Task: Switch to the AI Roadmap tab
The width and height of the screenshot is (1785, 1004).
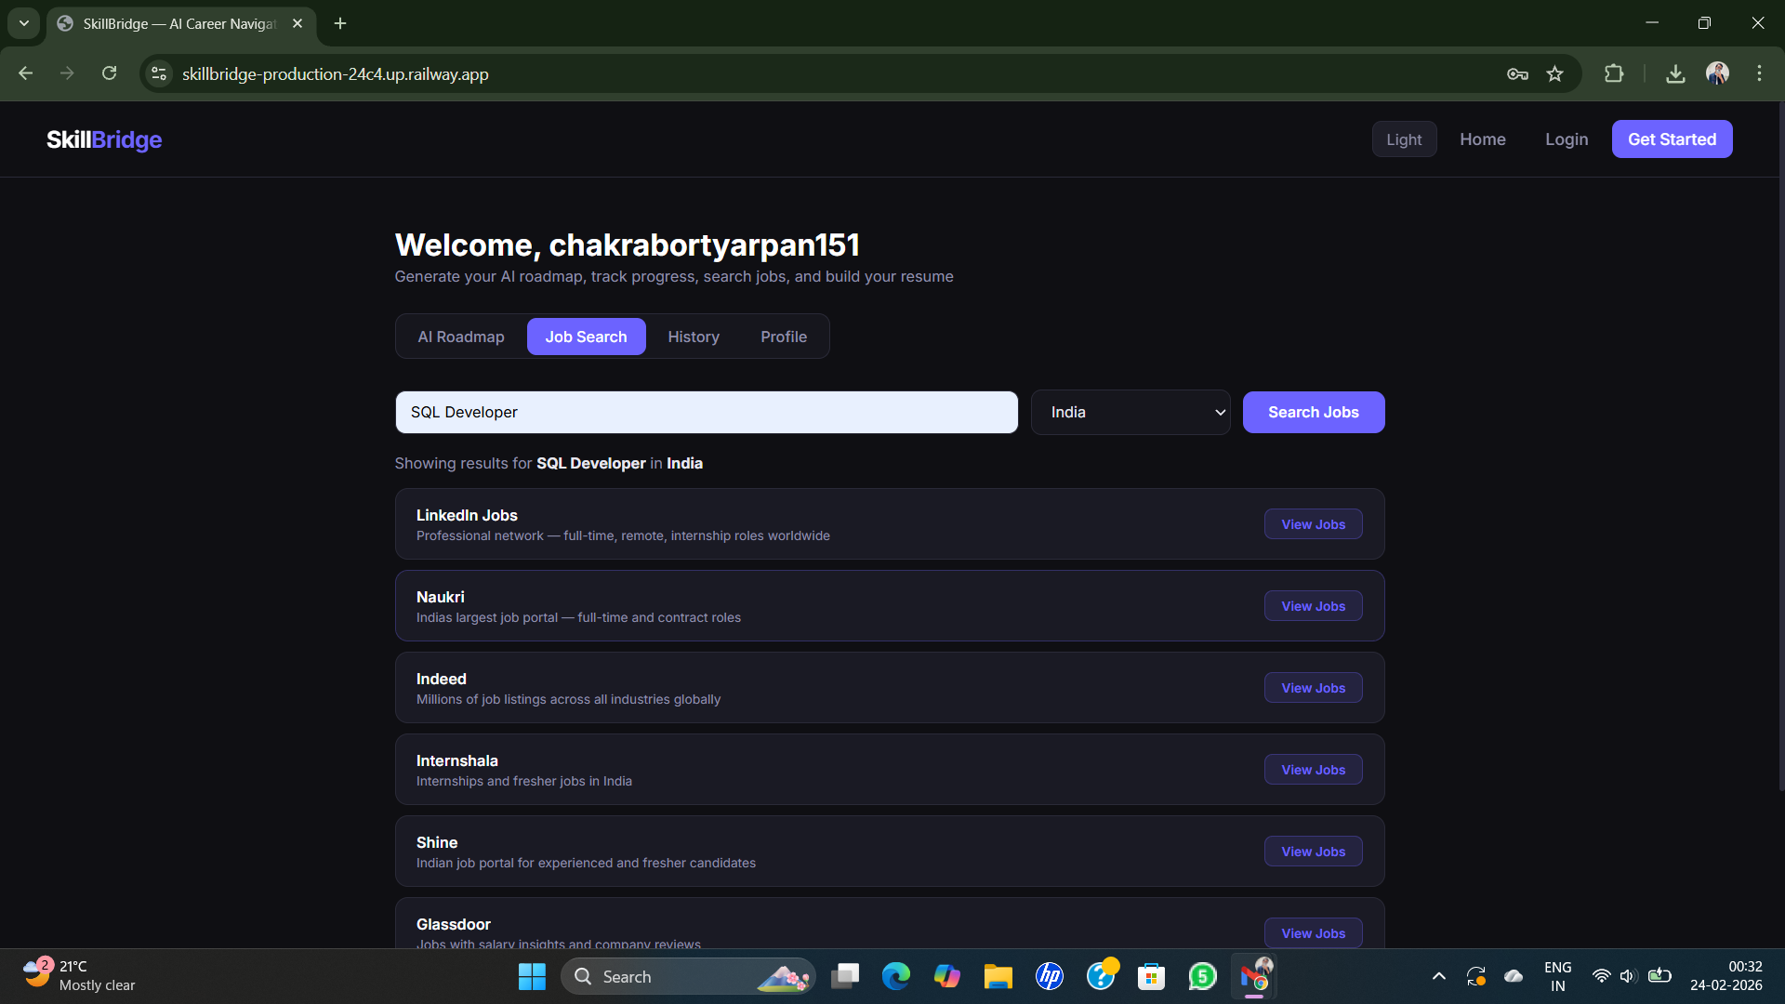Action: point(461,337)
